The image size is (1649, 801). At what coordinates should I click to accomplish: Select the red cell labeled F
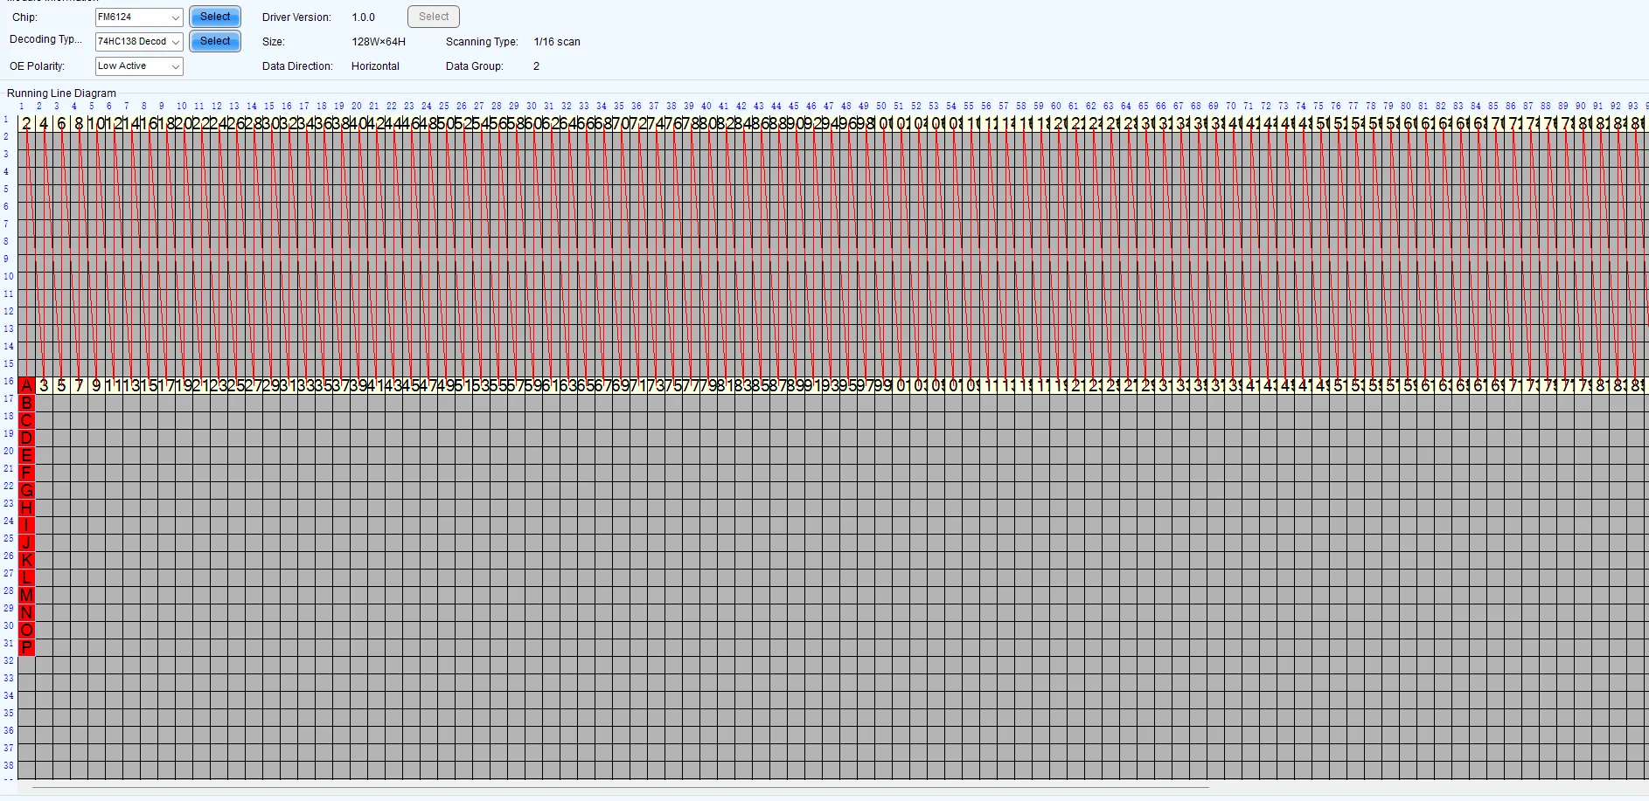[26, 473]
